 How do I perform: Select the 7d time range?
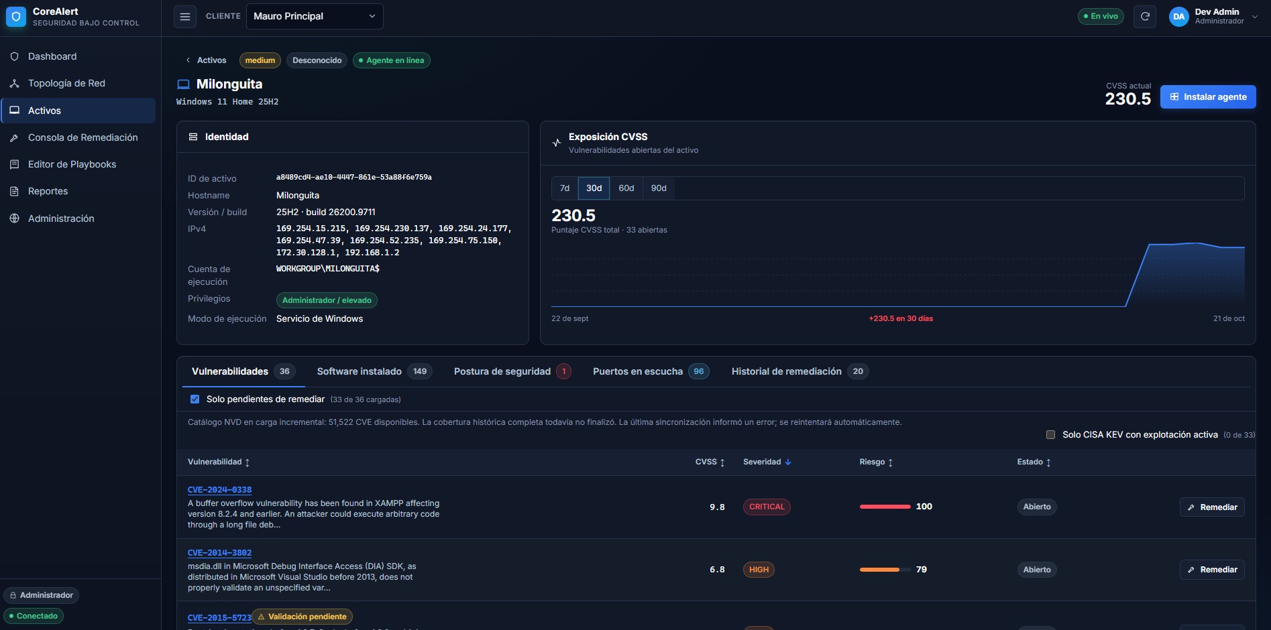(x=565, y=188)
